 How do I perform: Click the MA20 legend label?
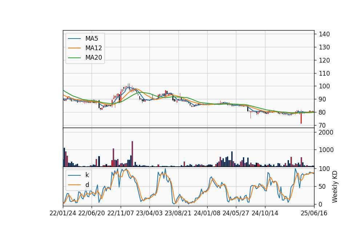pyautogui.click(x=93, y=57)
